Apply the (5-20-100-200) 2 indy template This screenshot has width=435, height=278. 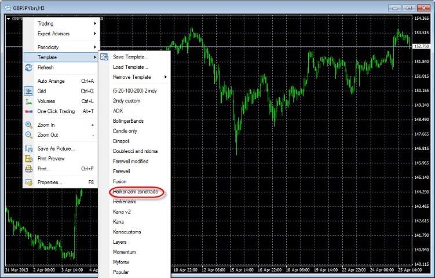(135, 91)
